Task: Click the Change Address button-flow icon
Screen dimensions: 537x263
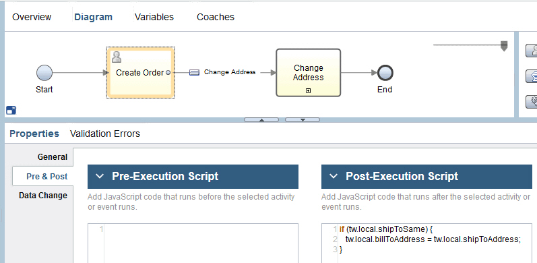Action: tap(194, 72)
